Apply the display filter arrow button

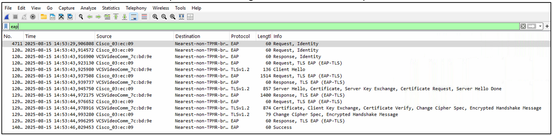(x=532, y=27)
